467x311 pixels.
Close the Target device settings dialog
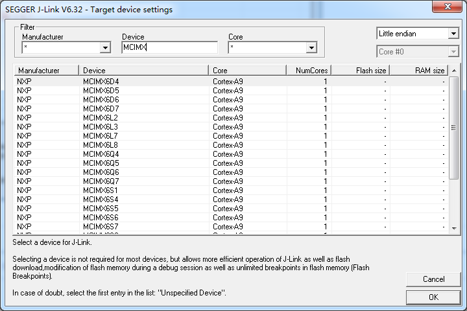448,6
